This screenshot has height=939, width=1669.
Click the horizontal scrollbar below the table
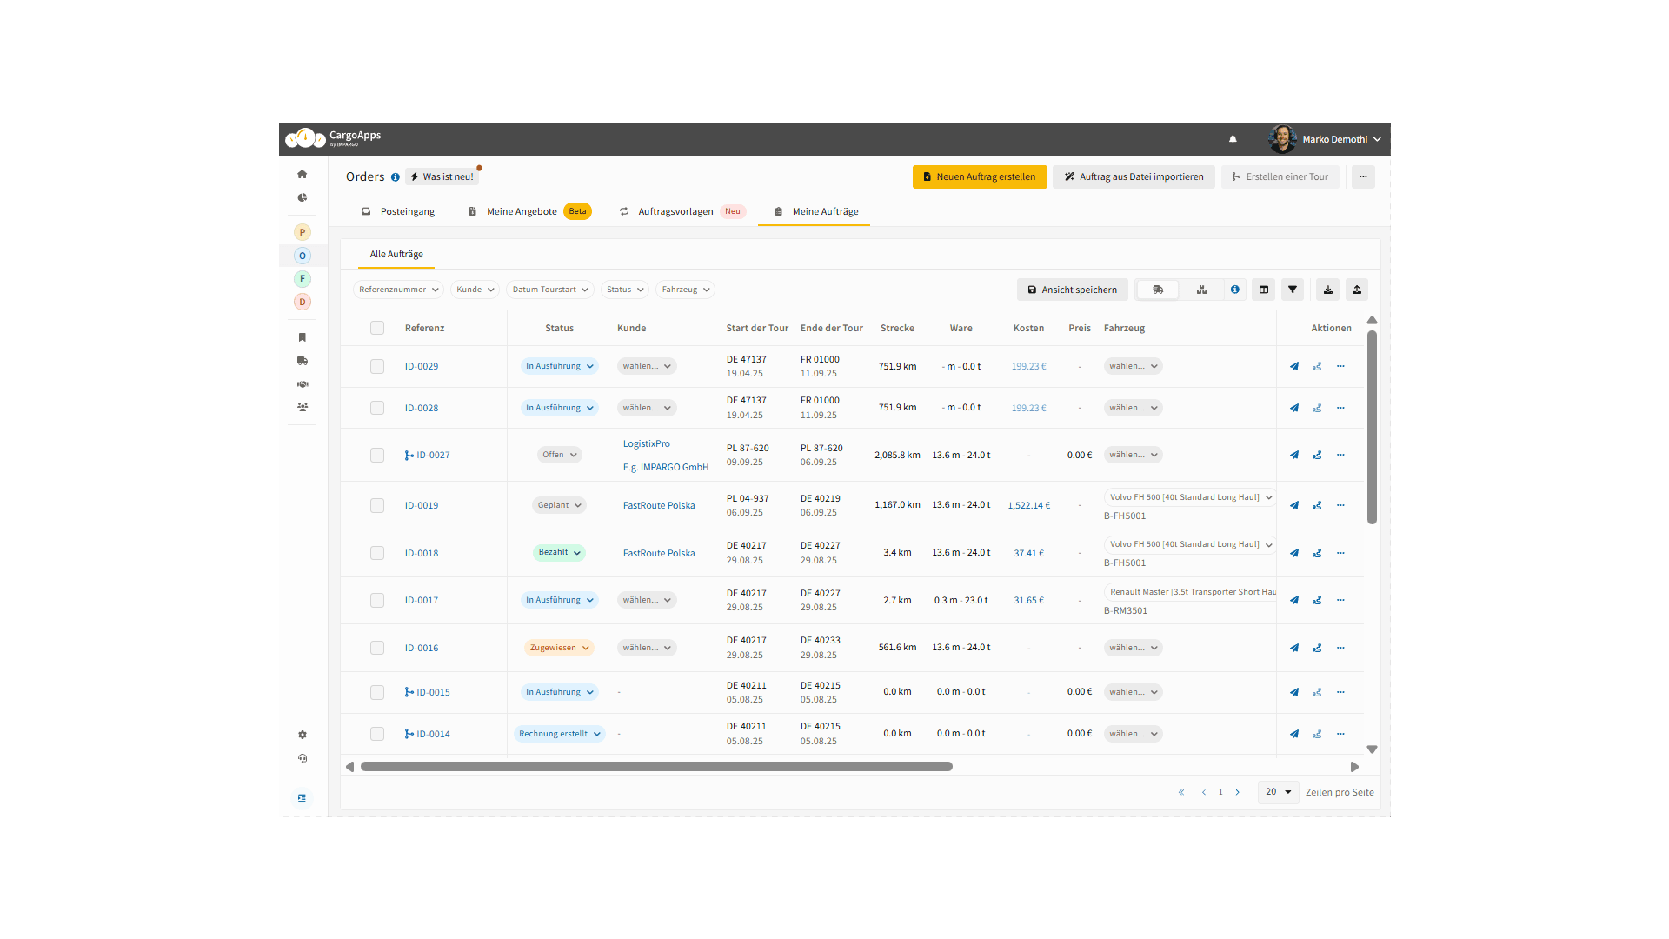pos(656,767)
